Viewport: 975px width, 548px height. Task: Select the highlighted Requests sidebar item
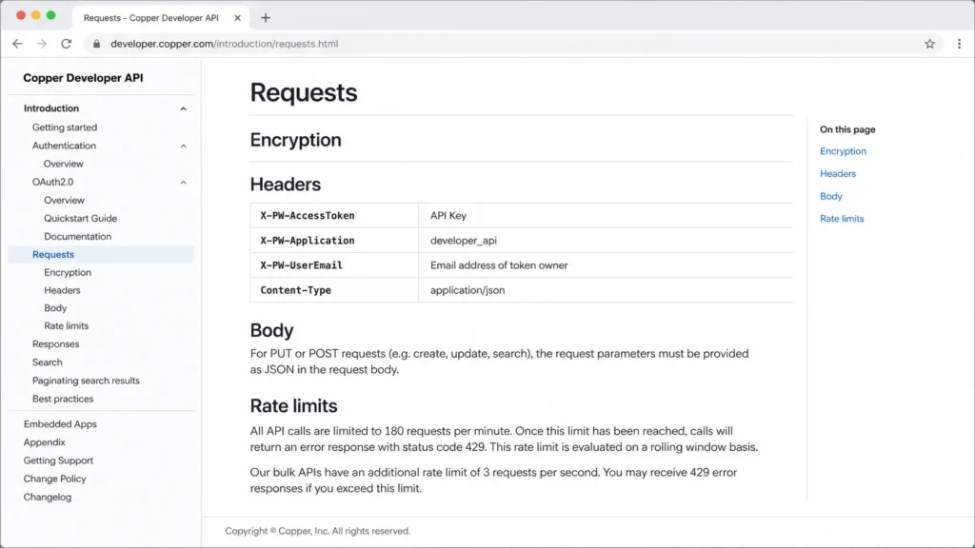(x=101, y=254)
